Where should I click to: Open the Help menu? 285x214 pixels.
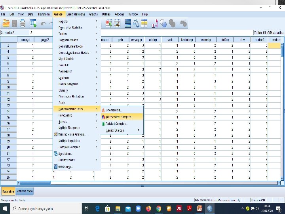[145, 14]
